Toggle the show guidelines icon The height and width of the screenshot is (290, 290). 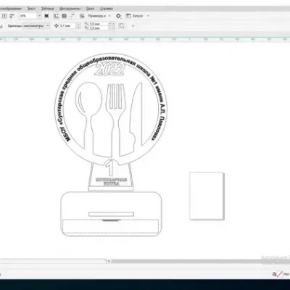(x=72, y=16)
